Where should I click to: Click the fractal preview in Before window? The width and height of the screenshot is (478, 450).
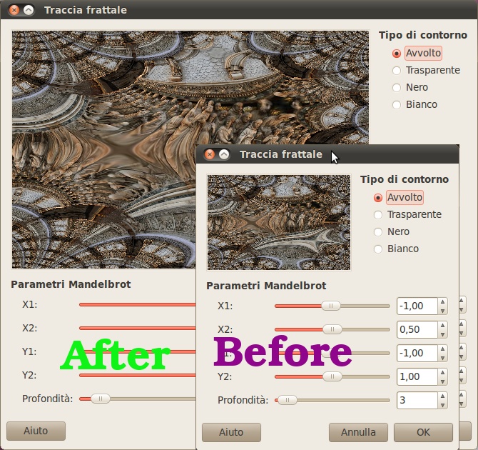tap(279, 223)
